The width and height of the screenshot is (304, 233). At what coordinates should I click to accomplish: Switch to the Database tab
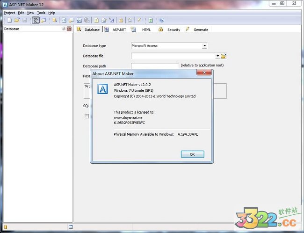[x=88, y=29]
